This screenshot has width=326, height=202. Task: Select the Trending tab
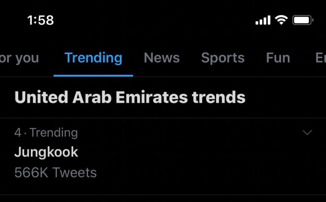[93, 57]
